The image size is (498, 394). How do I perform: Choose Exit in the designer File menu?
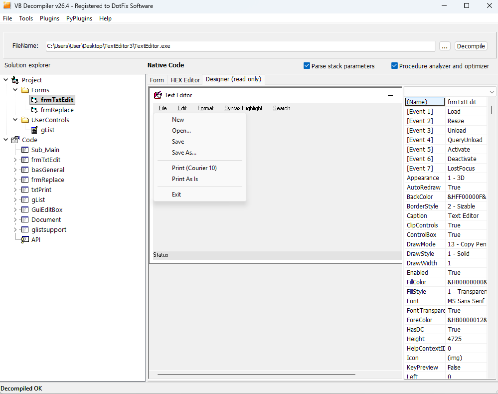click(200, 194)
